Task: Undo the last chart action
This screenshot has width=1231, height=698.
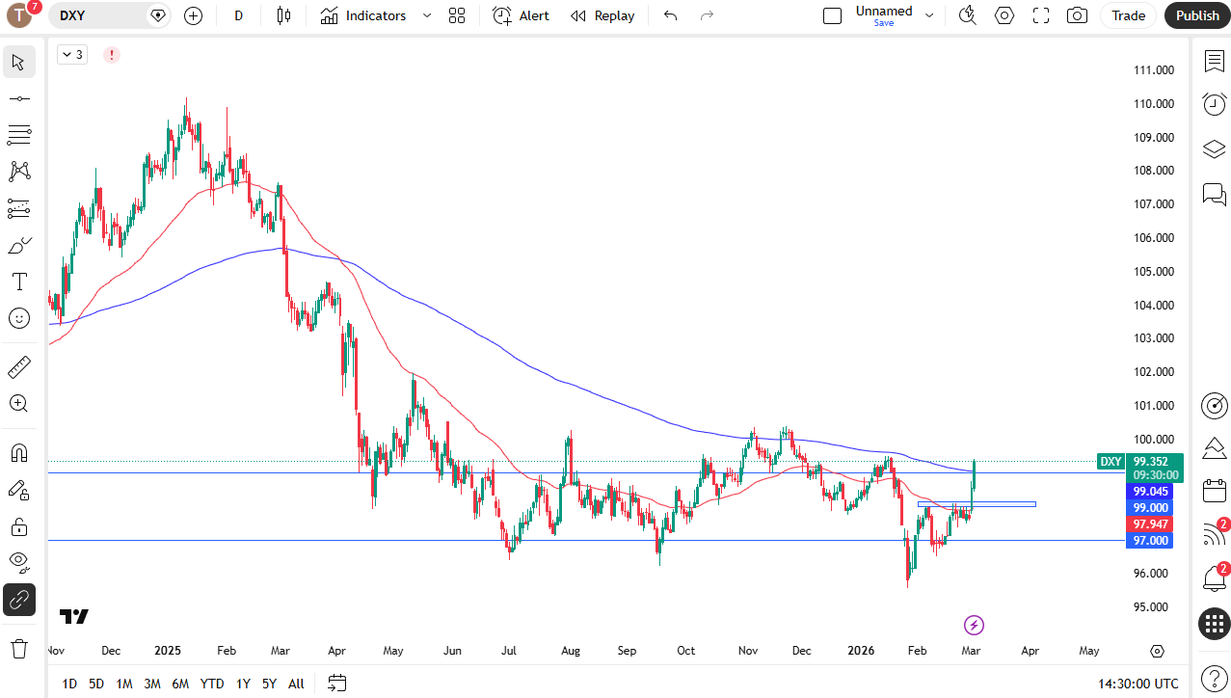Action: [x=671, y=15]
